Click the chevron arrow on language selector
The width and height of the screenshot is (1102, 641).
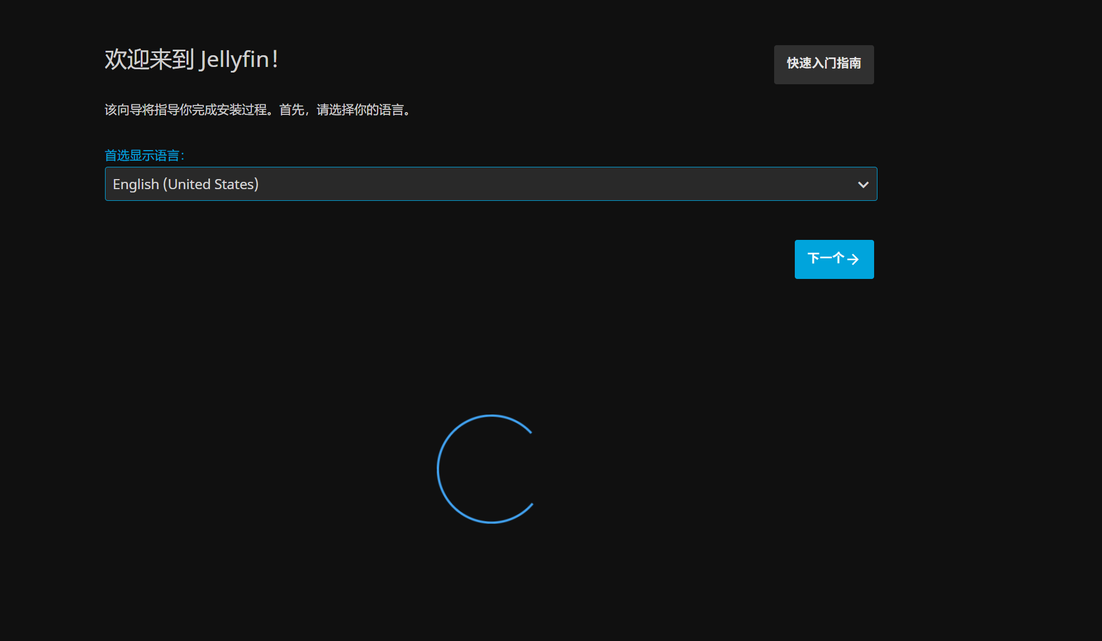[863, 185]
